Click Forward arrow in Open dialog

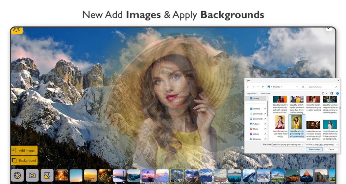pyautogui.click(x=253, y=87)
